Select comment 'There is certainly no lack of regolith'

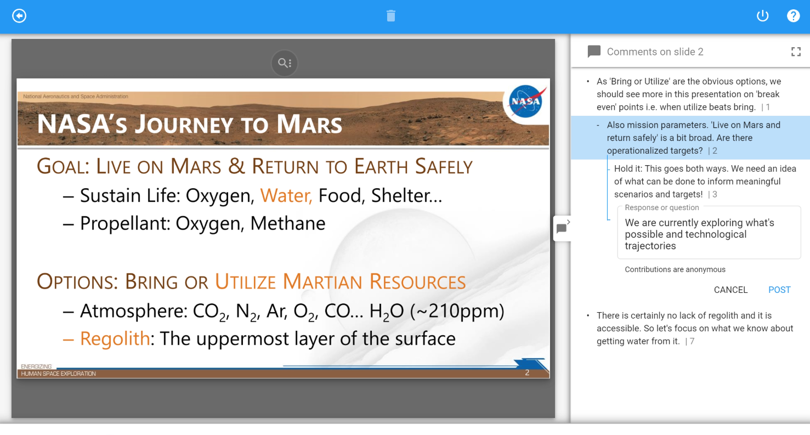pyautogui.click(x=695, y=329)
